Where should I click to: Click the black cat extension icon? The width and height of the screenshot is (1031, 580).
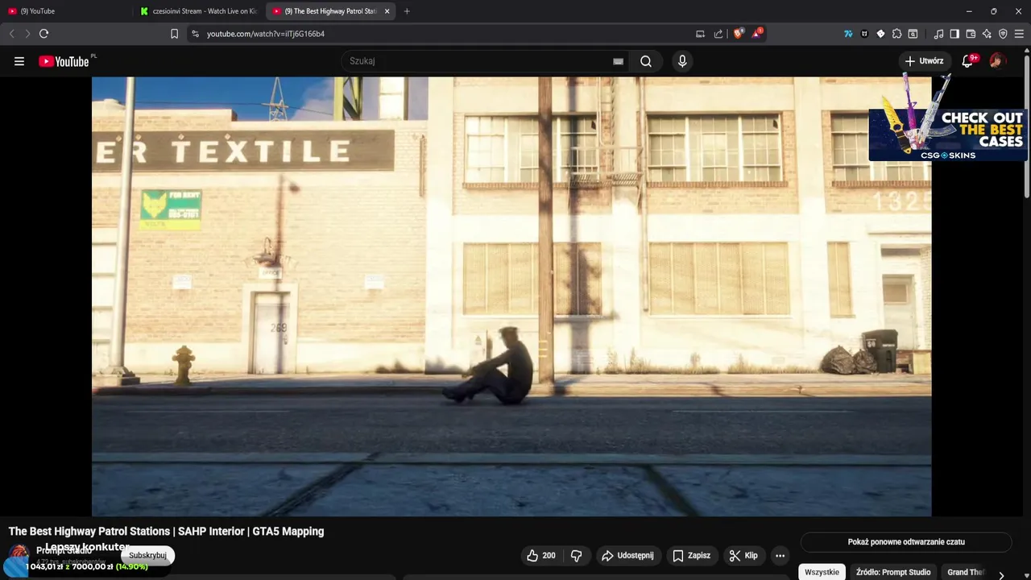coord(864,34)
